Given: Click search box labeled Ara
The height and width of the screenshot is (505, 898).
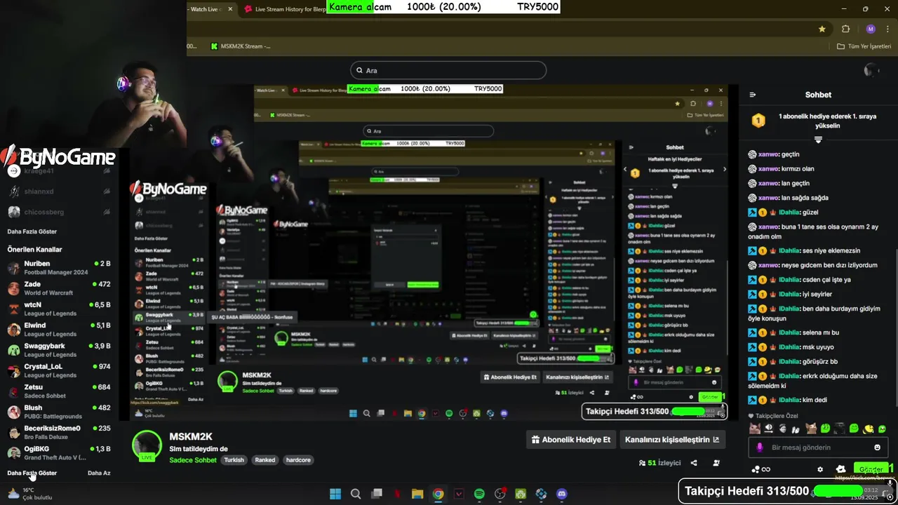Looking at the screenshot, I should click(x=448, y=70).
